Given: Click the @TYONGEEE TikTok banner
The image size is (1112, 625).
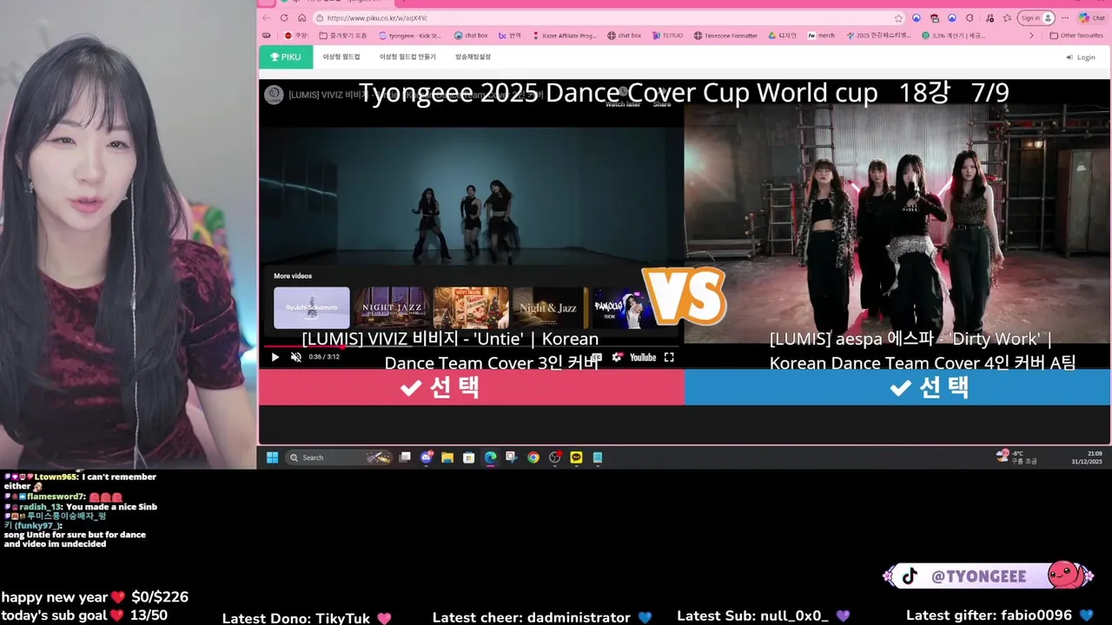Looking at the screenshot, I should (988, 576).
